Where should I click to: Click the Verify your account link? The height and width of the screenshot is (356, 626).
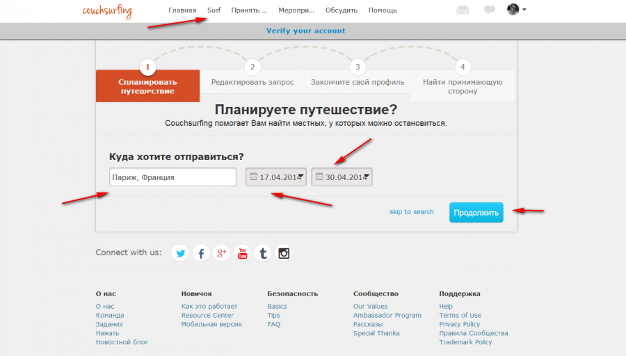(x=306, y=31)
